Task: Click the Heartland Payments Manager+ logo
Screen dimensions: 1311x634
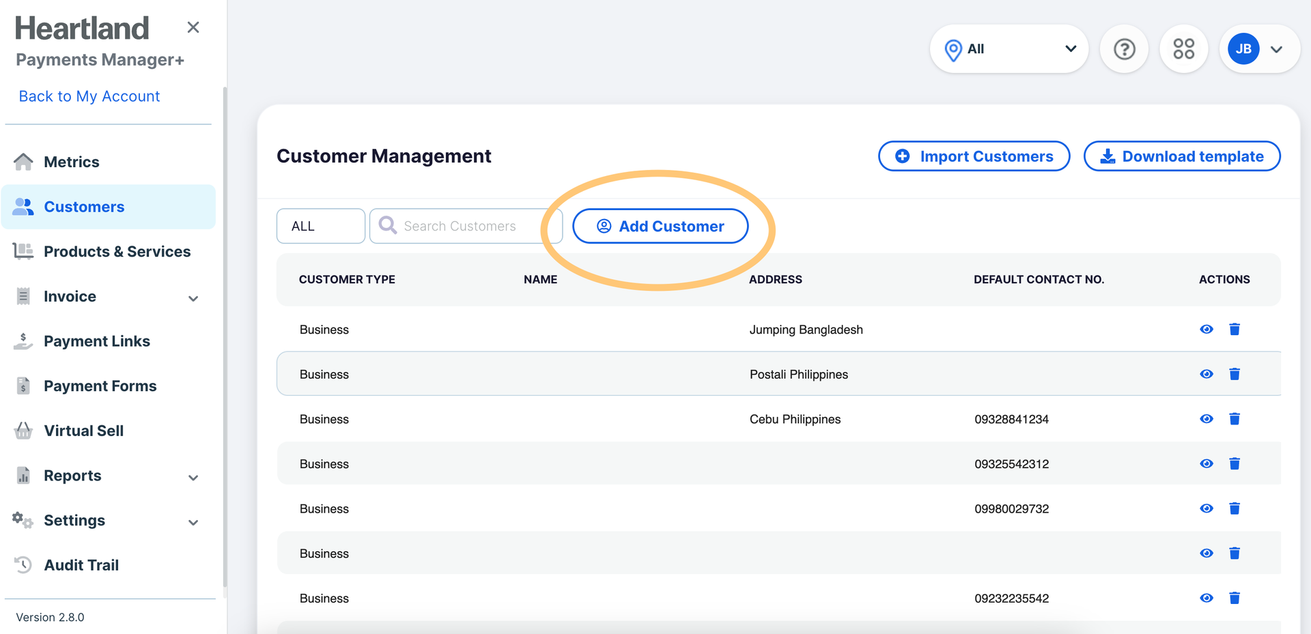Action: [100, 42]
